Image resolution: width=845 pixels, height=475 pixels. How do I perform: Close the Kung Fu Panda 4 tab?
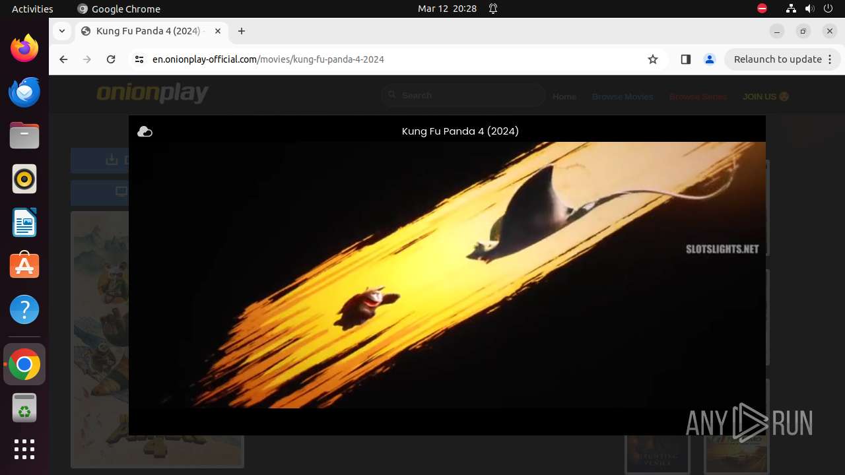(x=218, y=31)
